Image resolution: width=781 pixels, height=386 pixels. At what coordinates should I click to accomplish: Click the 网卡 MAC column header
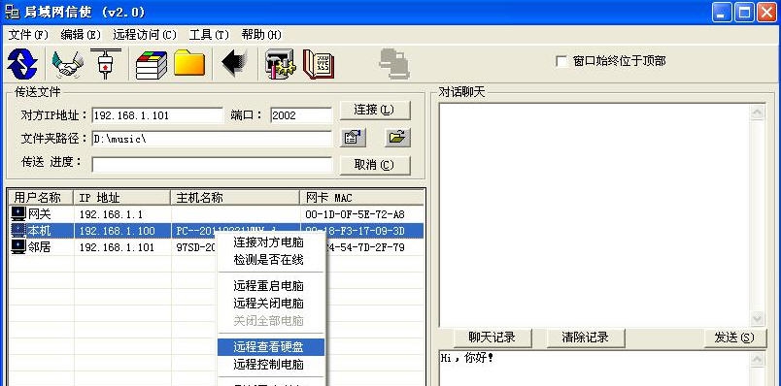(x=362, y=198)
